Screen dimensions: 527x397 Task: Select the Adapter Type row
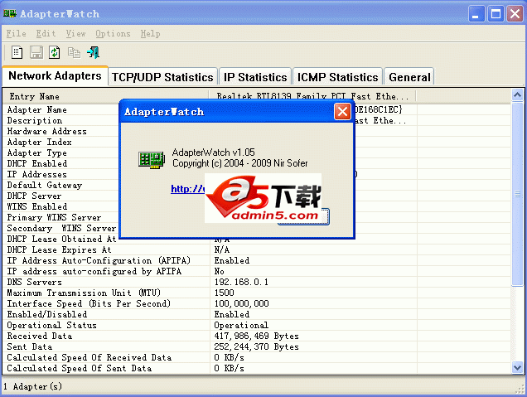pyautogui.click(x=257, y=153)
